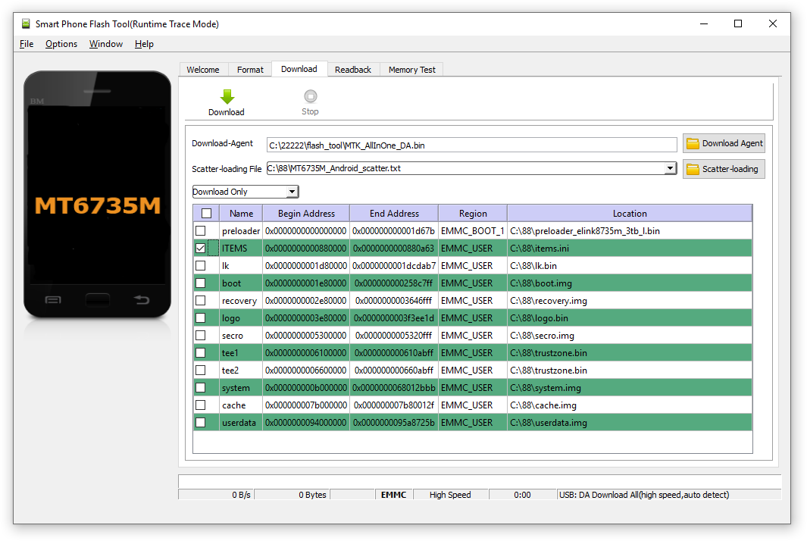This screenshot has width=807, height=541.
Task: Click the Smart Phone Flash Tool title icon
Action: (x=26, y=23)
